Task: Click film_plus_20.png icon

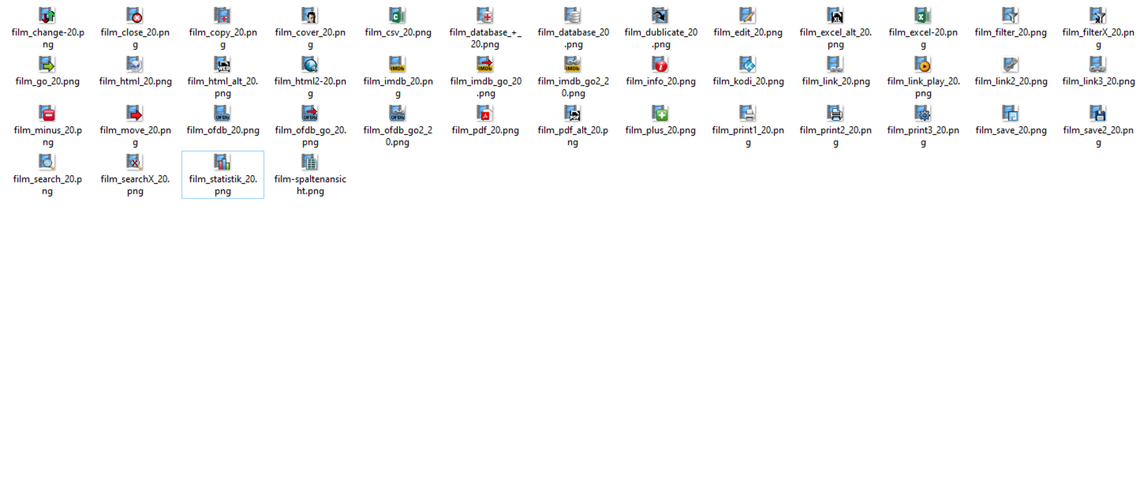Action: click(x=660, y=113)
